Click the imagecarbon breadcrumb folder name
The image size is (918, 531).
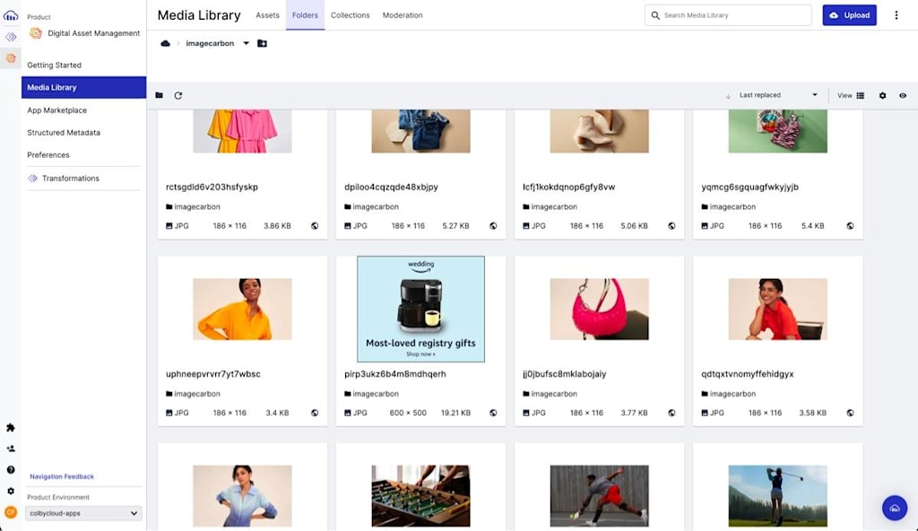click(210, 43)
